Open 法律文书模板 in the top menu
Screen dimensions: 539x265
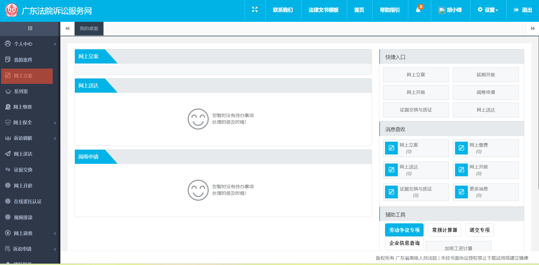tap(324, 10)
